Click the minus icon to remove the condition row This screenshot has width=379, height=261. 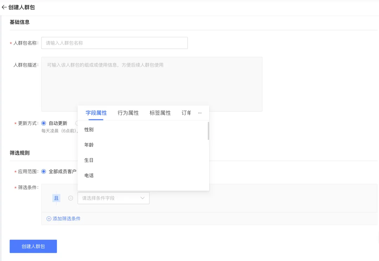[x=70, y=198]
